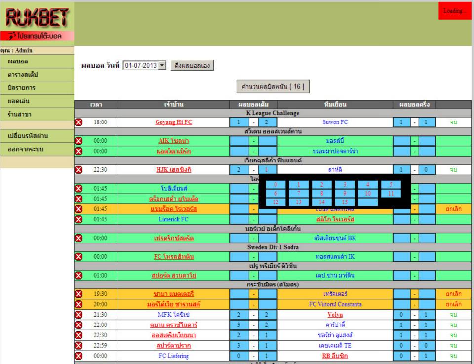Click red X on 22:59 match row
474x364 pixels.
pyautogui.click(x=79, y=346)
